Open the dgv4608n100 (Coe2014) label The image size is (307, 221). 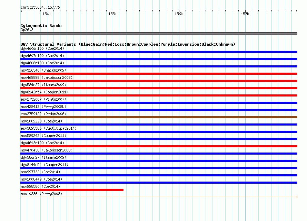[x=42, y=63]
